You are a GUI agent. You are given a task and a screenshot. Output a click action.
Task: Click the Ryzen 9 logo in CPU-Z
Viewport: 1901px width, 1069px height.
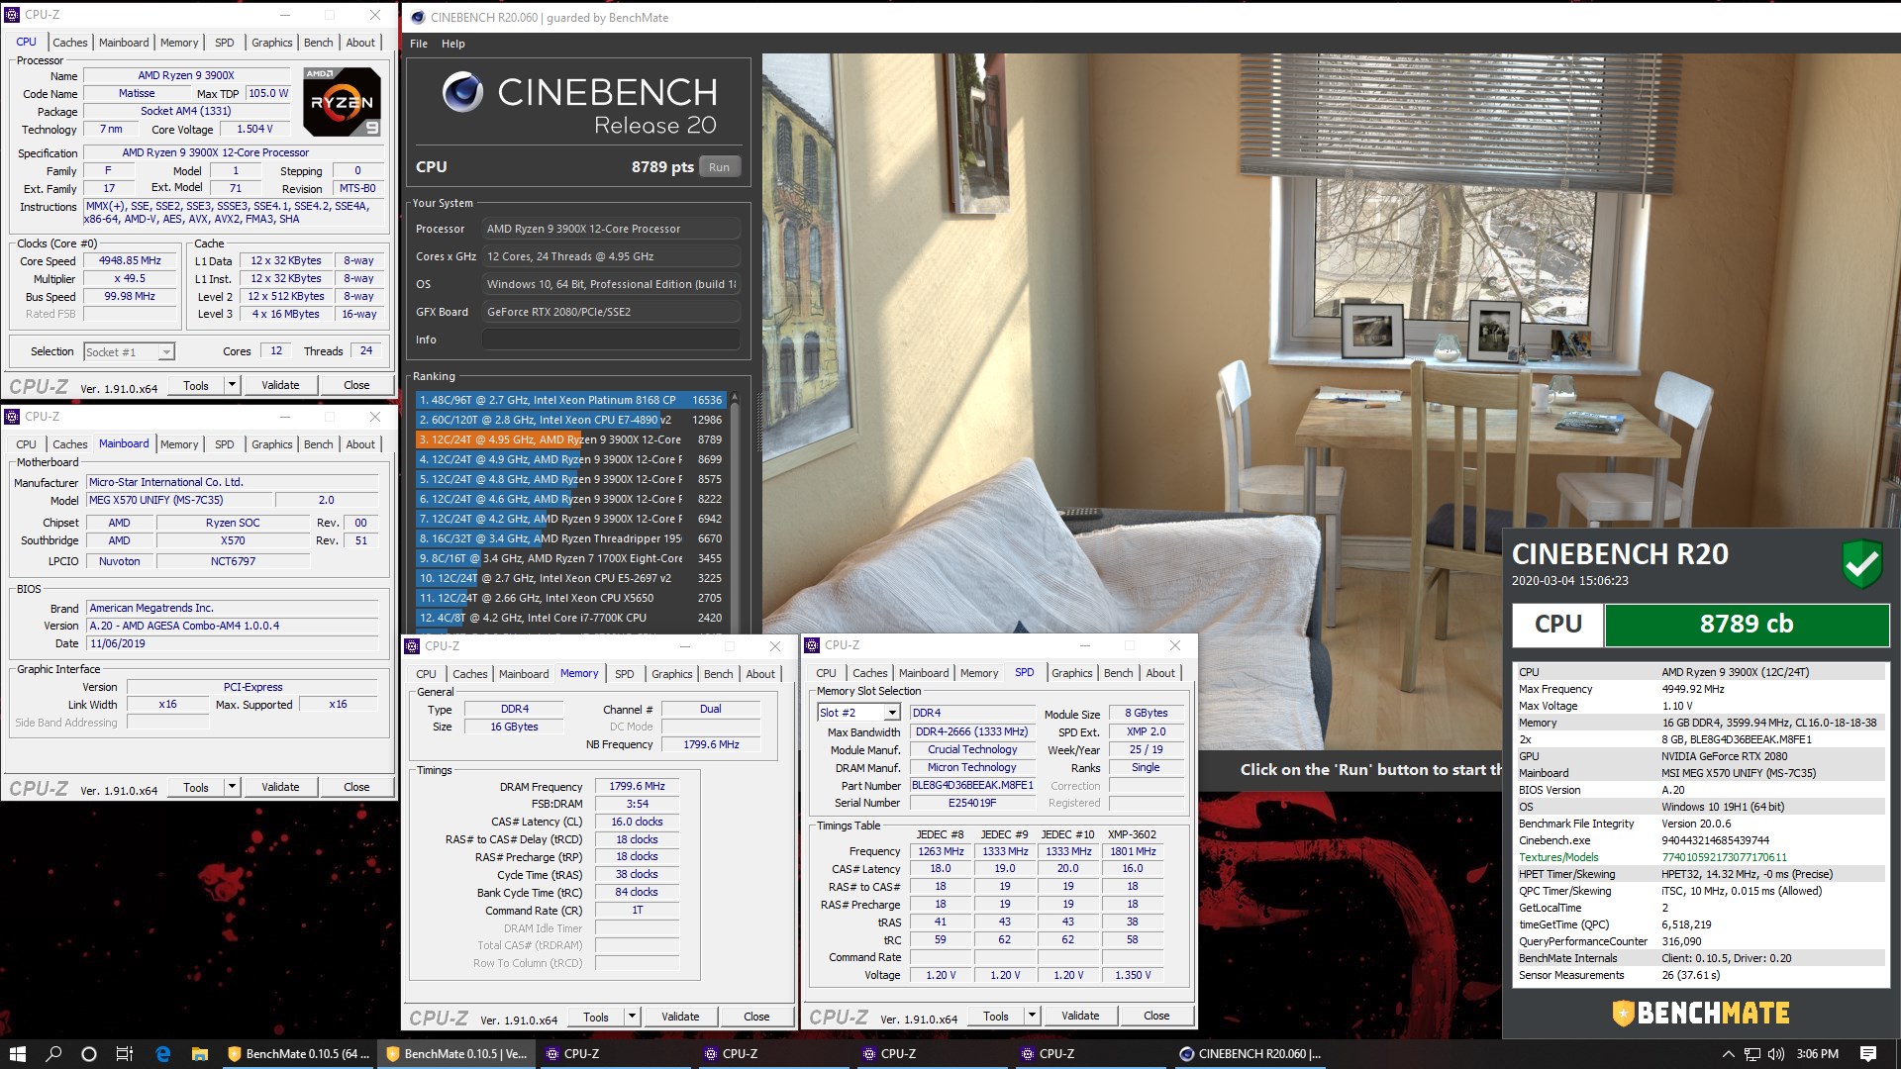pos(342,101)
